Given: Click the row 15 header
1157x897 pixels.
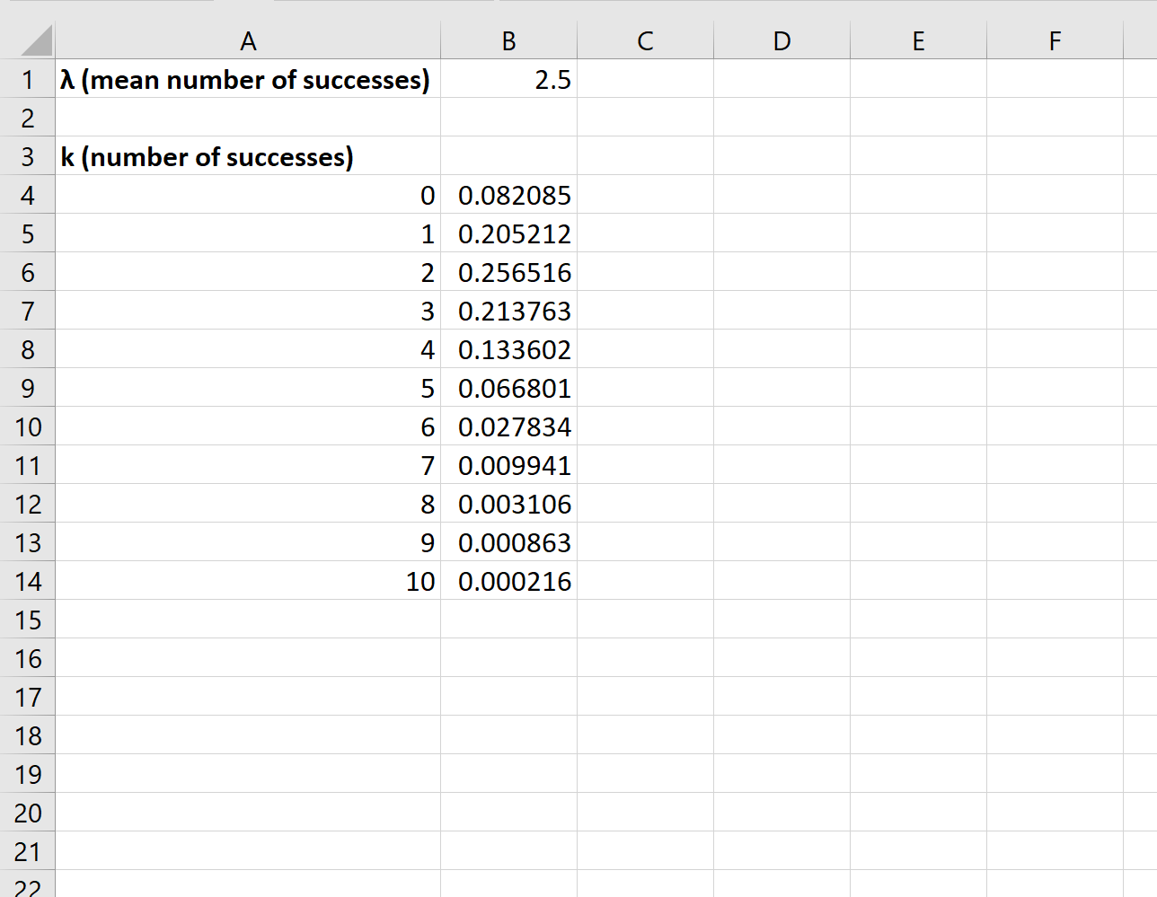Looking at the screenshot, I should (28, 620).
